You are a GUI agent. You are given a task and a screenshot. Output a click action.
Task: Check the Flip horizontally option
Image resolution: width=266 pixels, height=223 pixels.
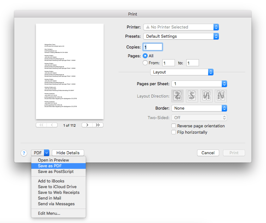[173, 132]
